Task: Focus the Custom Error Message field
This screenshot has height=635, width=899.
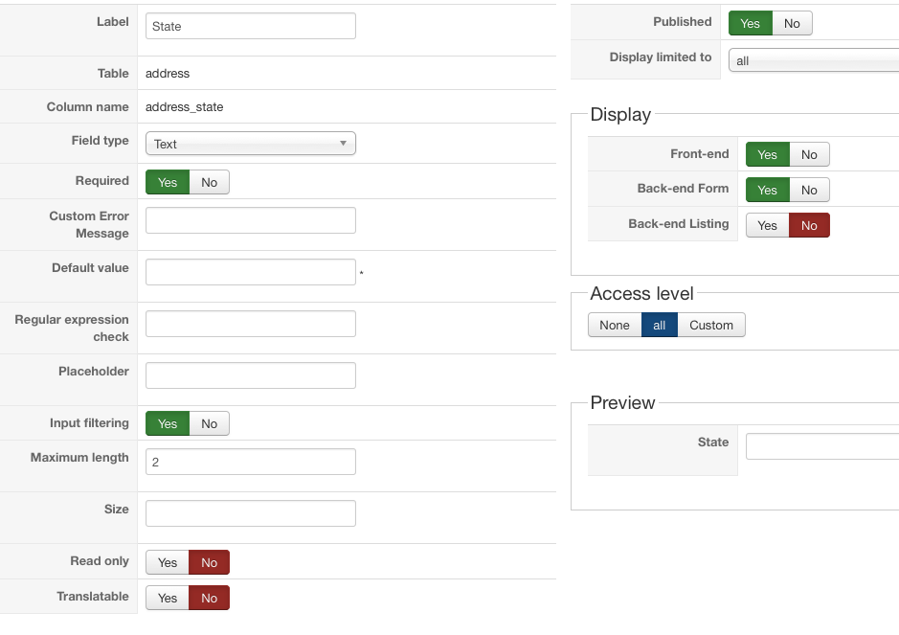Action: point(250,220)
